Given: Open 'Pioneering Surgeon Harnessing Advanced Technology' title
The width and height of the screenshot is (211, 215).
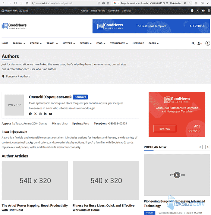Looking at the screenshot, I should click(x=175, y=204).
